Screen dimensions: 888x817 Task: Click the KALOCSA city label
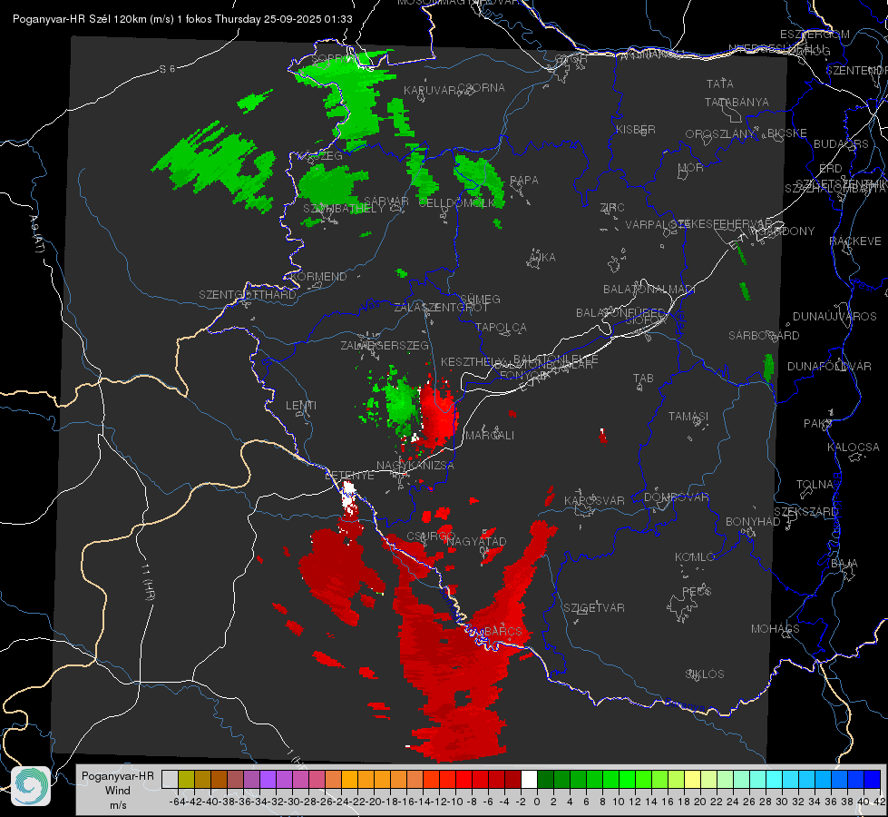853,448
